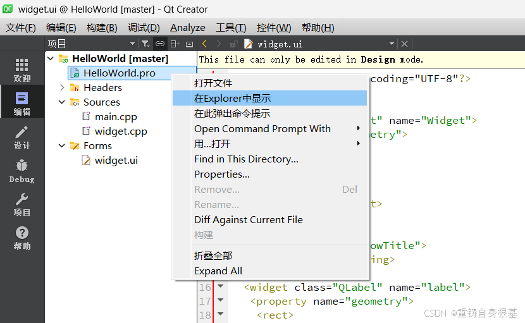Choose 折叠全部 in the context menu
This screenshot has width=525, height=323.
[270, 256]
